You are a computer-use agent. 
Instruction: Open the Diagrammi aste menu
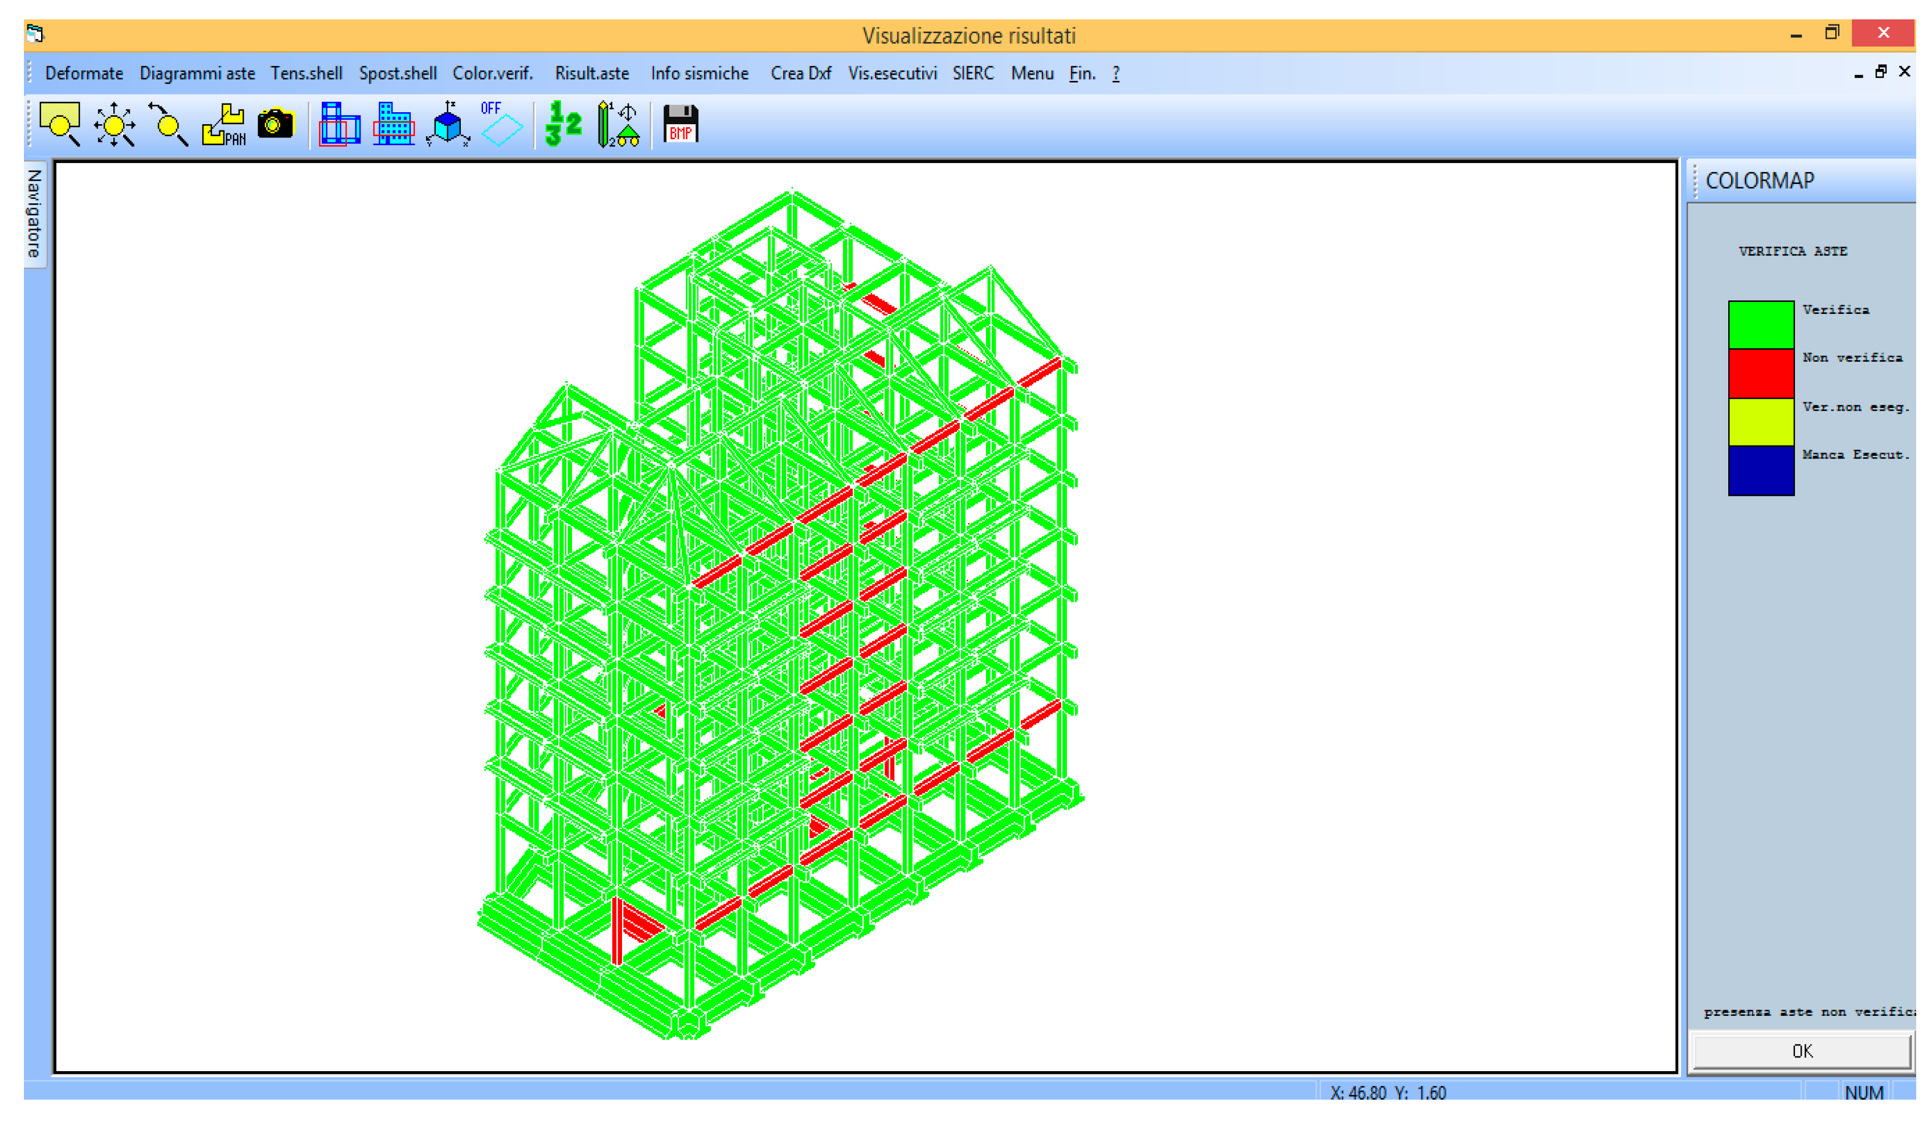tap(197, 73)
